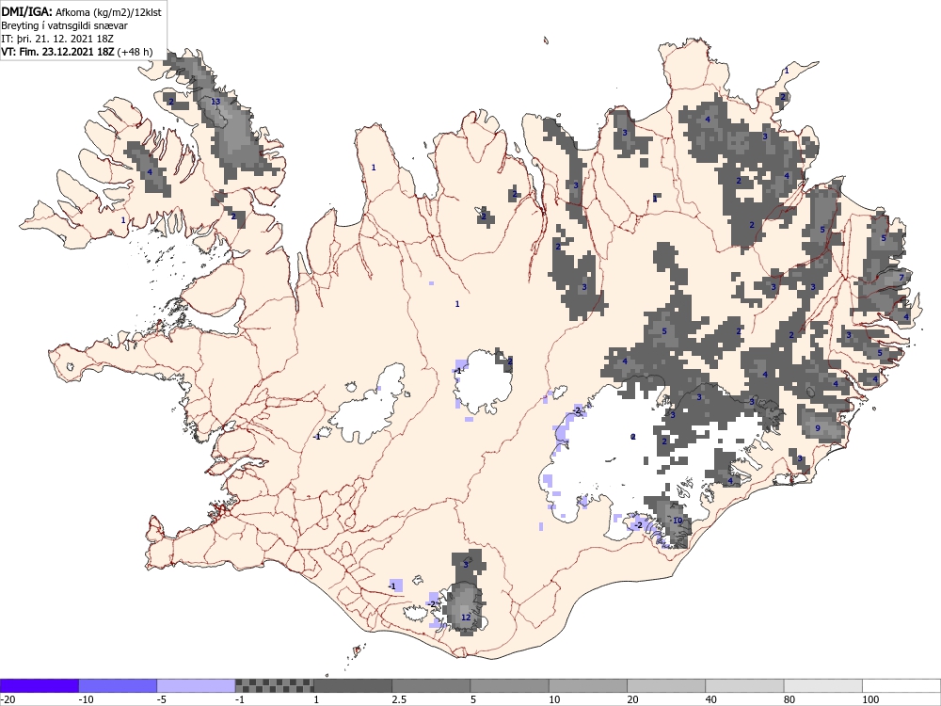Screen dimensions: 941x706
Task: Click the dark gray 1 to 2.5 legend swatch
Action: [353, 685]
